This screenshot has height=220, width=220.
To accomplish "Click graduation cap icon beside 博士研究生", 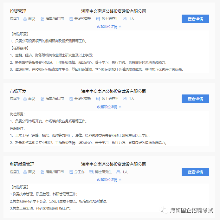I will click(91, 172).
